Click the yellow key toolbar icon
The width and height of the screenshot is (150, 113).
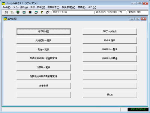pyautogui.click(x=42, y=12)
